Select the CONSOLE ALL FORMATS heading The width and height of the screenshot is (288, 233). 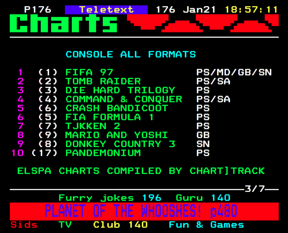point(131,54)
